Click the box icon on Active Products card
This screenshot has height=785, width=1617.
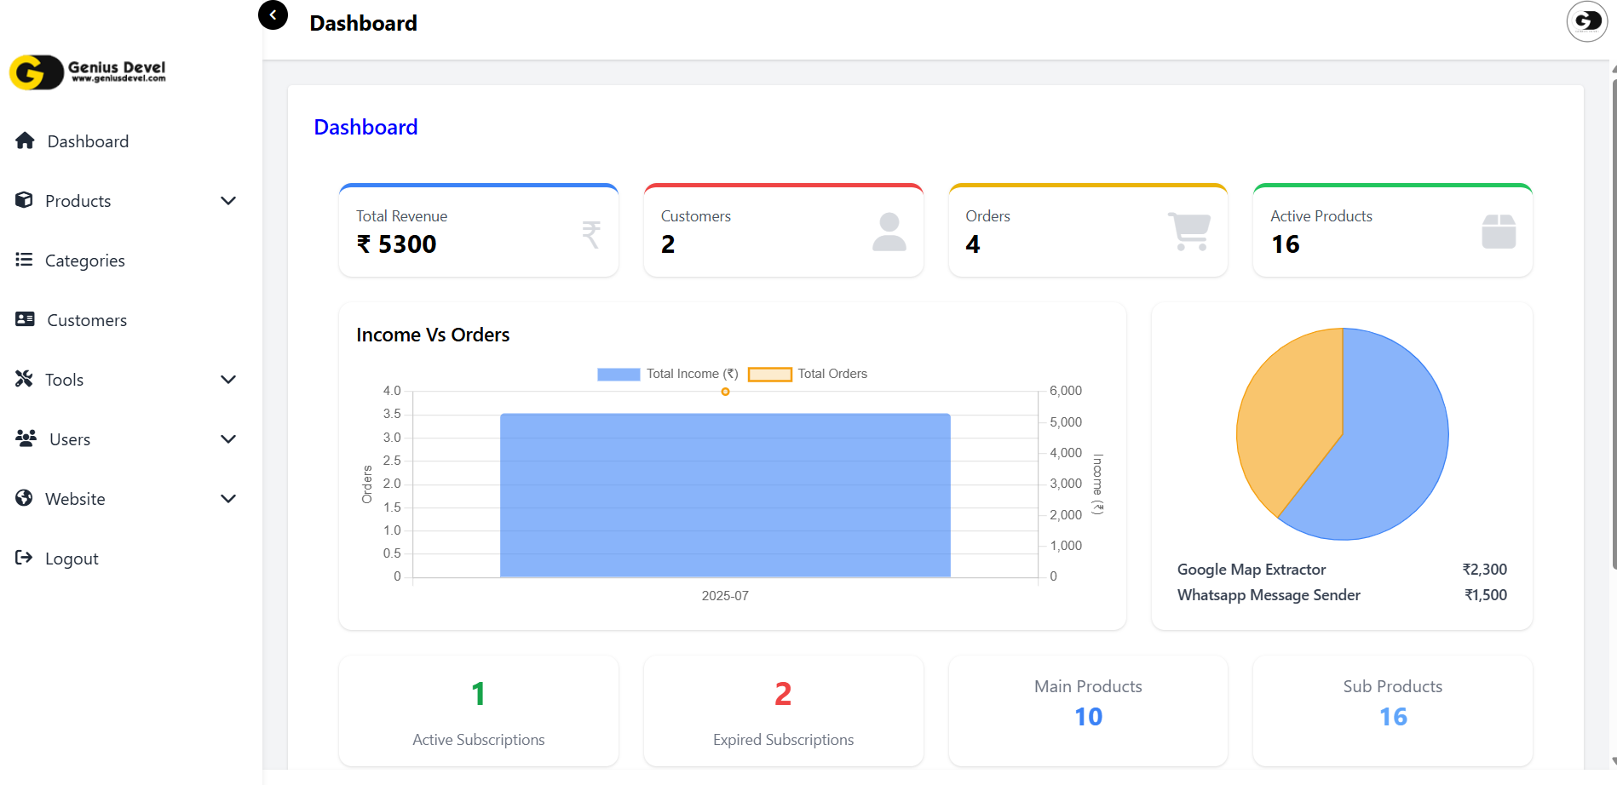pyautogui.click(x=1498, y=232)
